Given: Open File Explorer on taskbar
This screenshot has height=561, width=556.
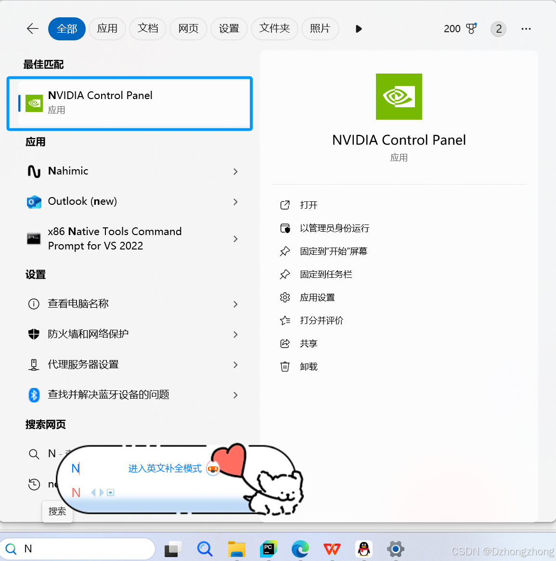Looking at the screenshot, I should pyautogui.click(x=237, y=549).
